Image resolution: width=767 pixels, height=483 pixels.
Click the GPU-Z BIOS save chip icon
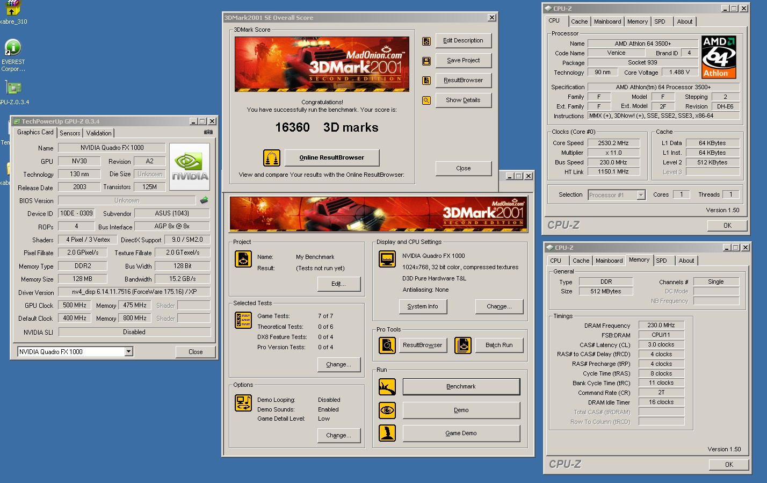pos(204,200)
